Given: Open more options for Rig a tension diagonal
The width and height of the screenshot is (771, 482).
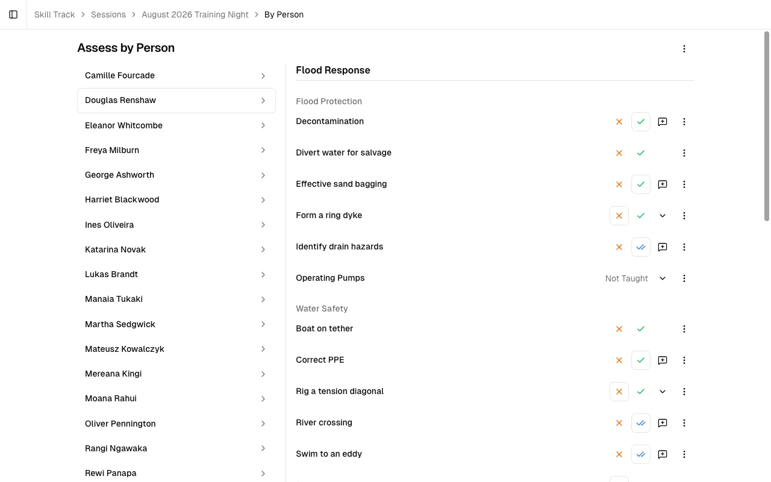Looking at the screenshot, I should (684, 392).
